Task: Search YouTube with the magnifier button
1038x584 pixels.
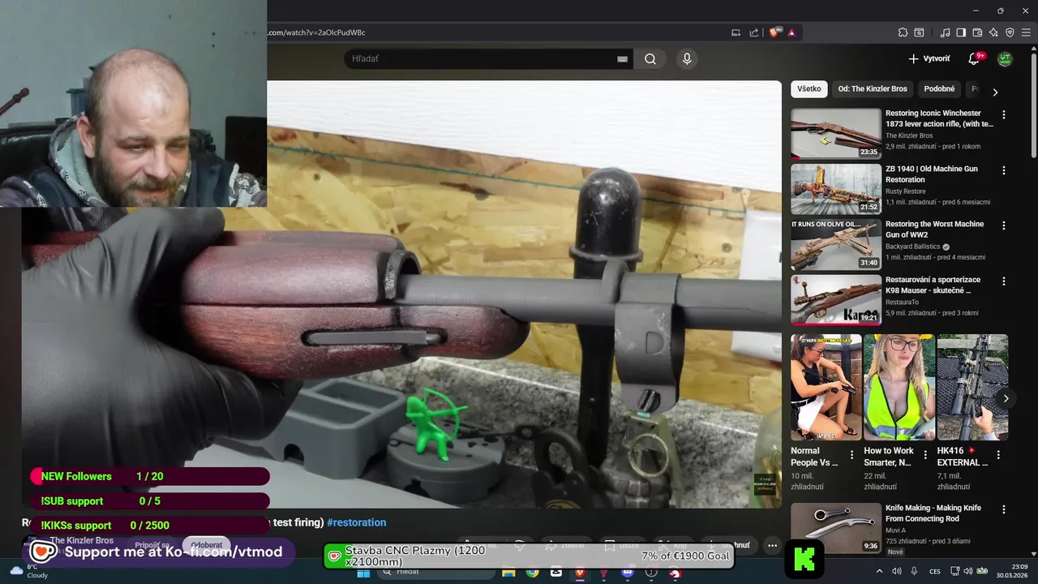Action: pos(650,58)
